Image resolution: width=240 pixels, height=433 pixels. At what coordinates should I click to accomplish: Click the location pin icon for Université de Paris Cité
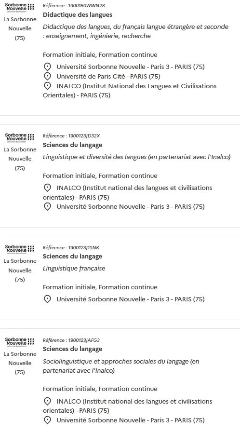point(47,76)
